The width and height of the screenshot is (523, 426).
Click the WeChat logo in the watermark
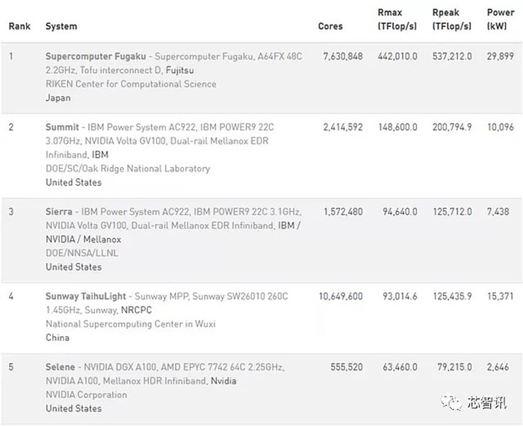point(452,401)
